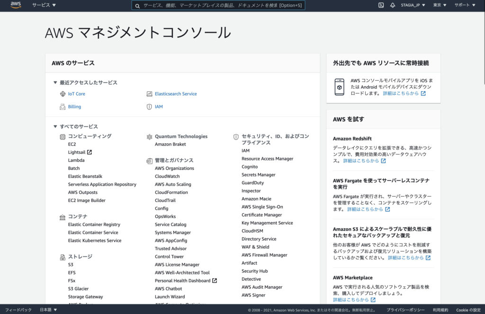The image size is (485, 314).
Task: Open the notifications bell icon
Action: 392,5
